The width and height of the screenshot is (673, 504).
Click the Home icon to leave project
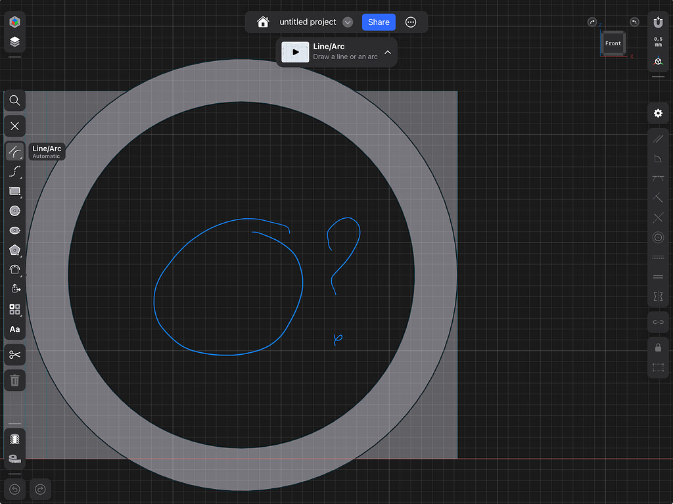[262, 22]
